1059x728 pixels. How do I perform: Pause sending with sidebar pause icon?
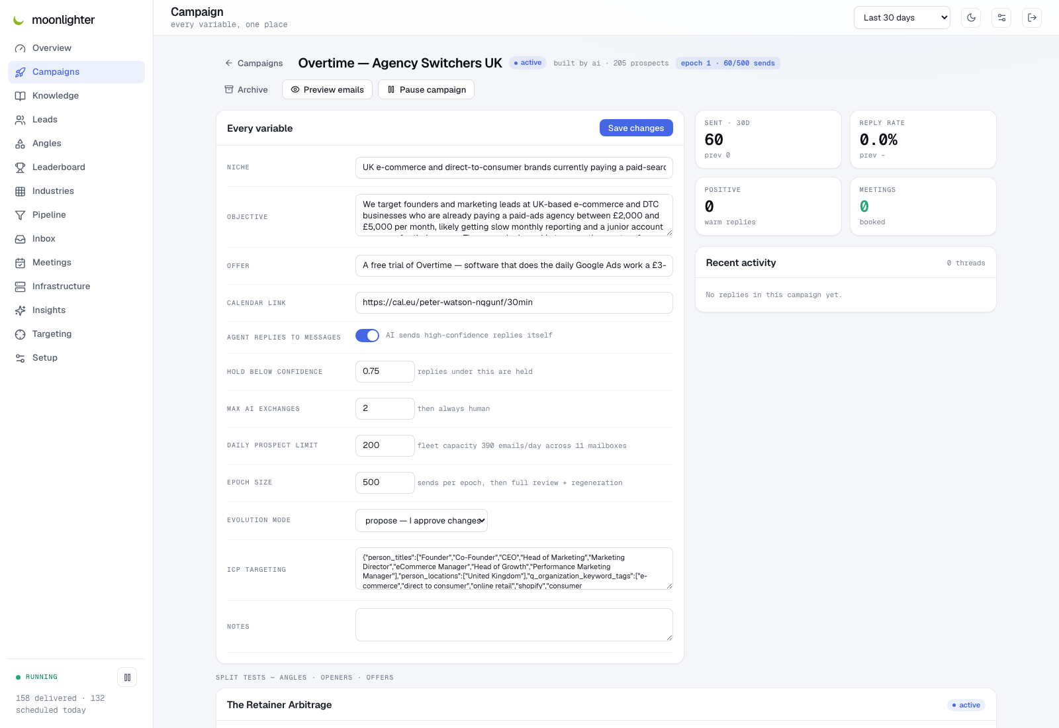click(x=127, y=677)
